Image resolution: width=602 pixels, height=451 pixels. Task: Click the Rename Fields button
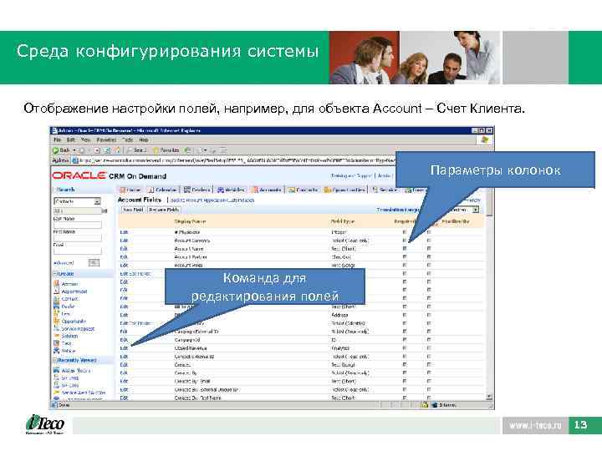(164, 210)
